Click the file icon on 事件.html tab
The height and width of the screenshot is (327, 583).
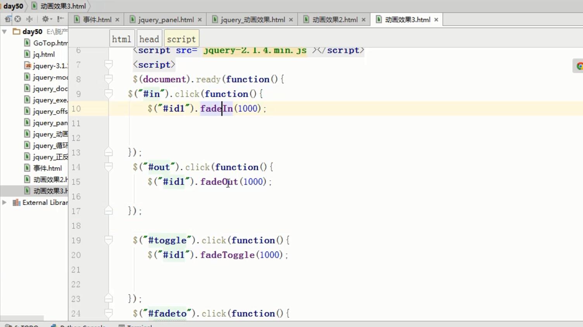tap(77, 19)
